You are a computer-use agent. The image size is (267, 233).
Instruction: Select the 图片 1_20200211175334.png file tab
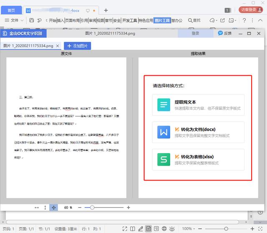coord(28,46)
